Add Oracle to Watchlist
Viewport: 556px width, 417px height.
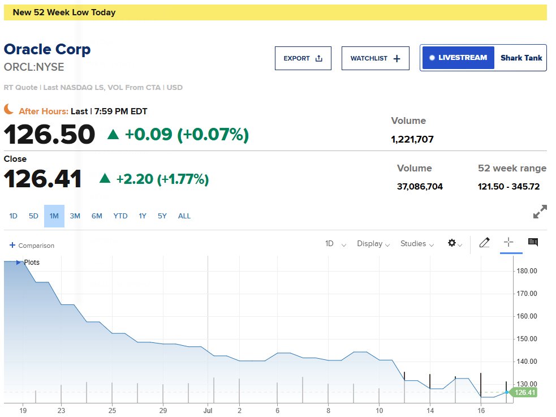tap(375, 58)
